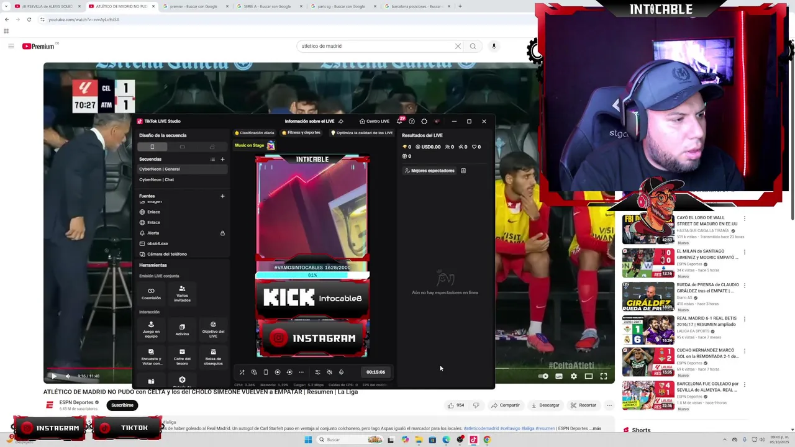
Task: Subscribe to ESPN Deportes with Suscribirse
Action: click(122, 405)
